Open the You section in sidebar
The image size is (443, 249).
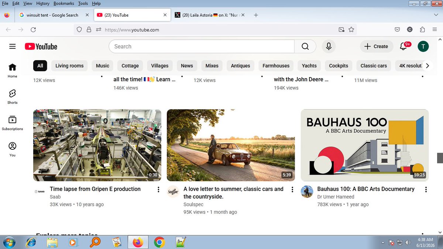click(x=13, y=149)
